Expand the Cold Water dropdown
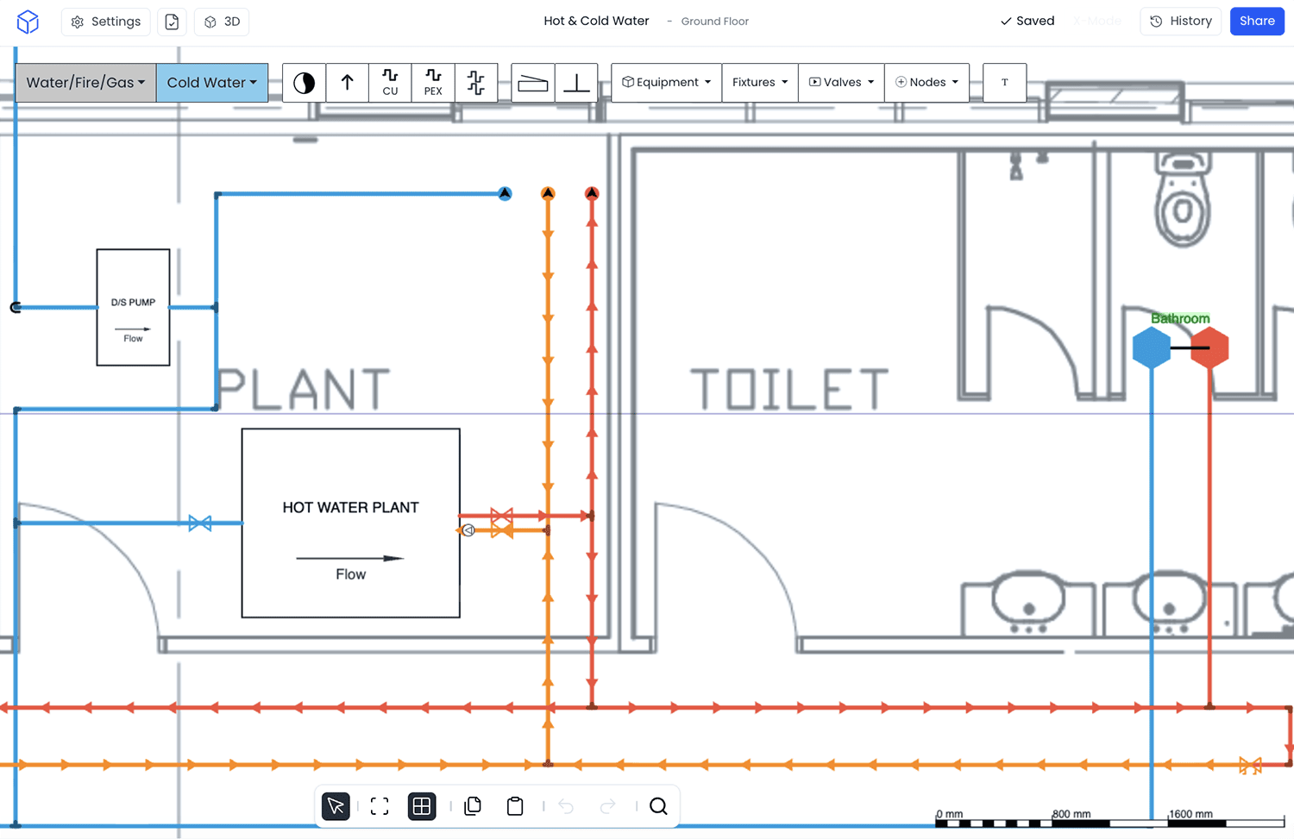This screenshot has height=839, width=1294. pyautogui.click(x=212, y=83)
